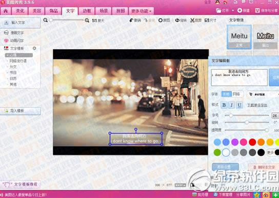Click the zoom in magnifier icon
The width and height of the screenshot is (279, 198).
coord(87,21)
